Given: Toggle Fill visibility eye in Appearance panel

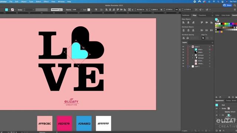Looking at the screenshot, I should click(x=217, y=115).
